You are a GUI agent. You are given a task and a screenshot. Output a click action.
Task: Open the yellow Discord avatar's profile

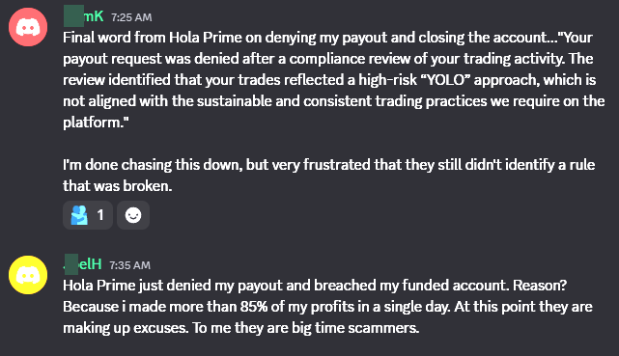click(x=28, y=275)
